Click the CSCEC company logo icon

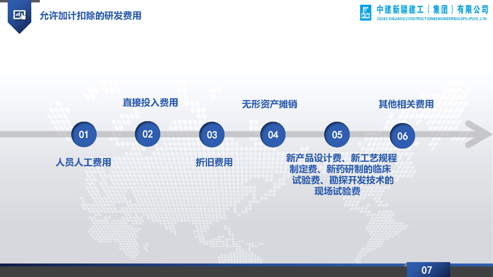pyautogui.click(x=366, y=13)
